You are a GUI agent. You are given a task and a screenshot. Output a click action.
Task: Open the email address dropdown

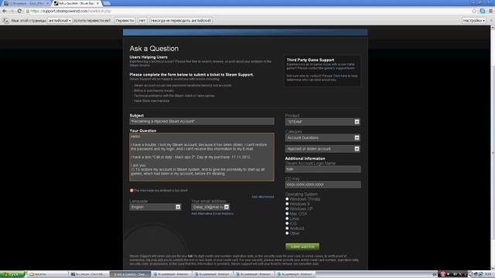pos(210,207)
